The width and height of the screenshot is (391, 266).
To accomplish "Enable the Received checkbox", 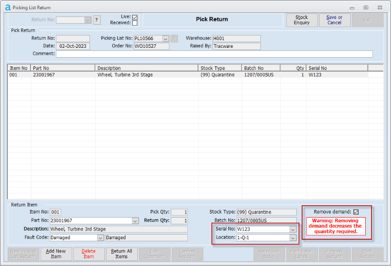I will pos(135,23).
